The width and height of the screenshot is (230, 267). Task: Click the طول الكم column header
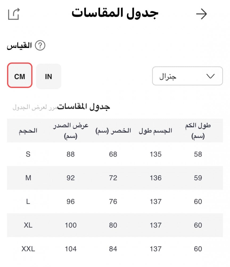(198, 131)
